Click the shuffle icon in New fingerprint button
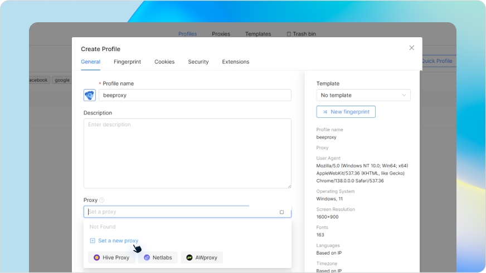 click(325, 112)
